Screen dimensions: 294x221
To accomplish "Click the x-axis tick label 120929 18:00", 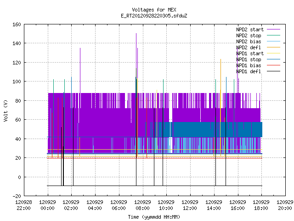I will (x=261, y=205).
